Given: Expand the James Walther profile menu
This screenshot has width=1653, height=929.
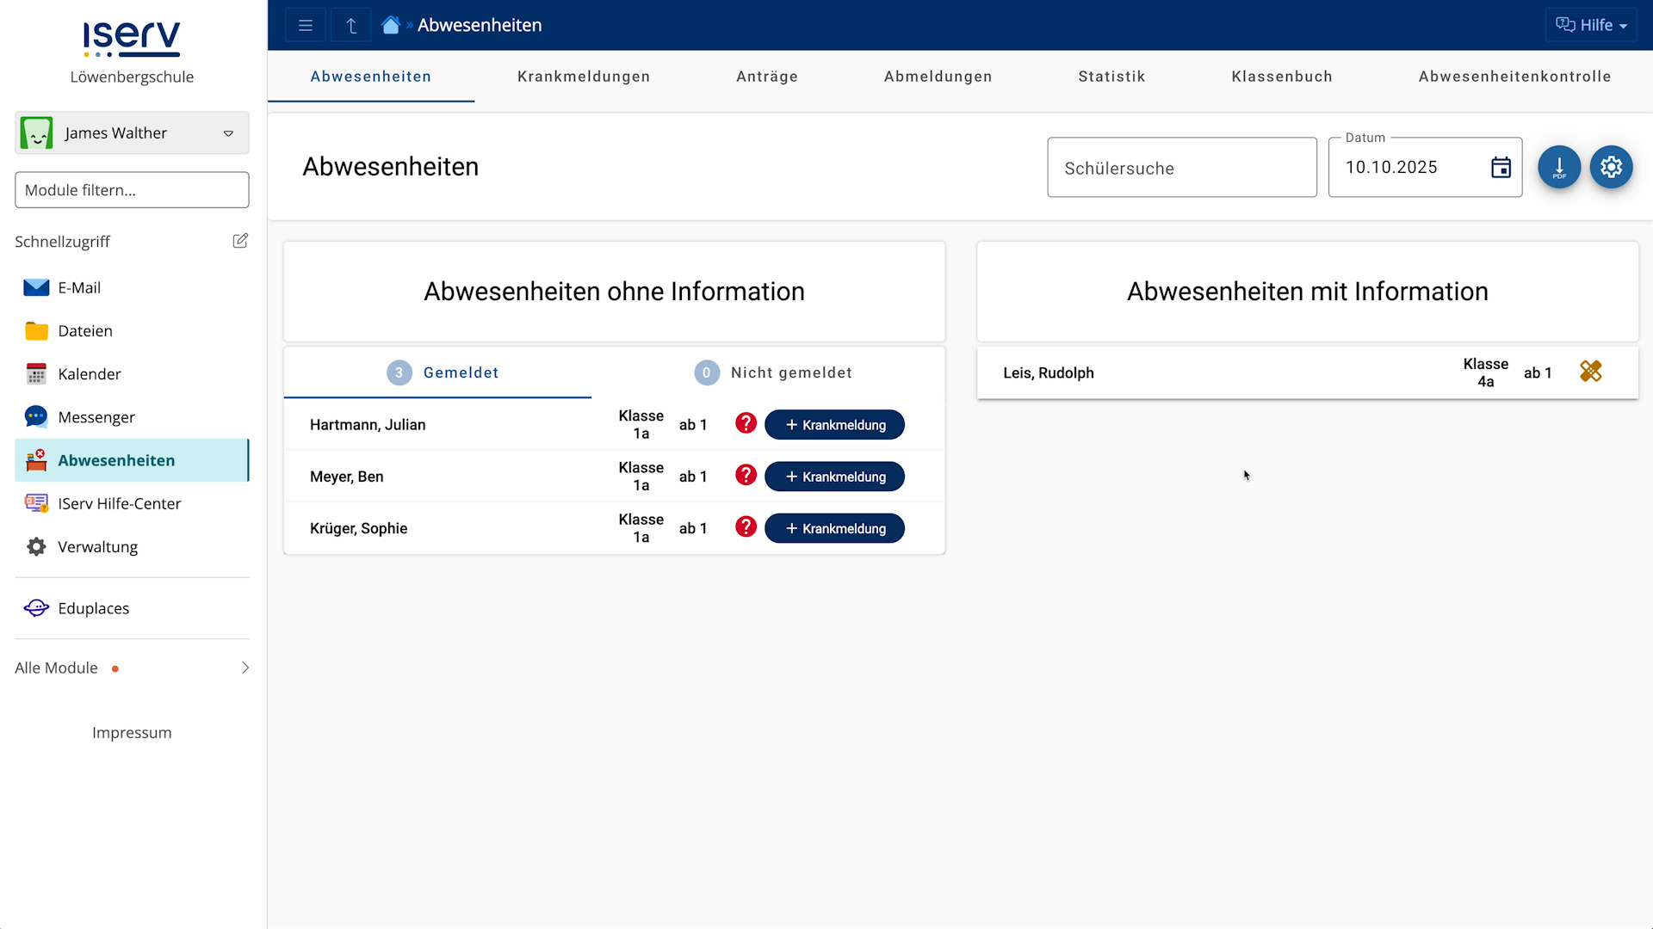Looking at the screenshot, I should [x=228, y=133].
